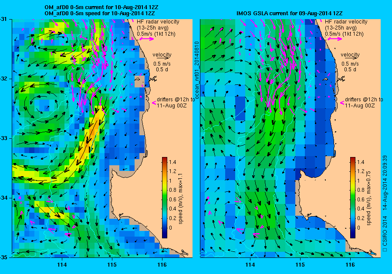Click the right panel's speed color bar

(353, 197)
